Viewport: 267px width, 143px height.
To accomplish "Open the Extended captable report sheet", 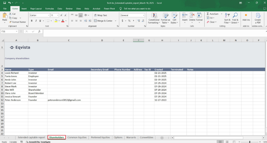I will (31, 137).
